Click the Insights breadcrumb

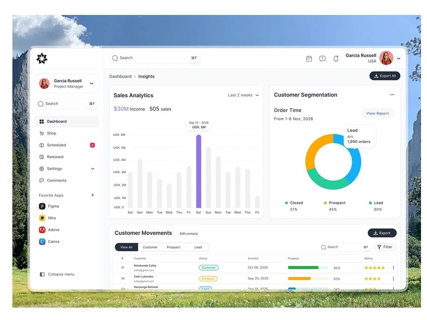pos(146,76)
